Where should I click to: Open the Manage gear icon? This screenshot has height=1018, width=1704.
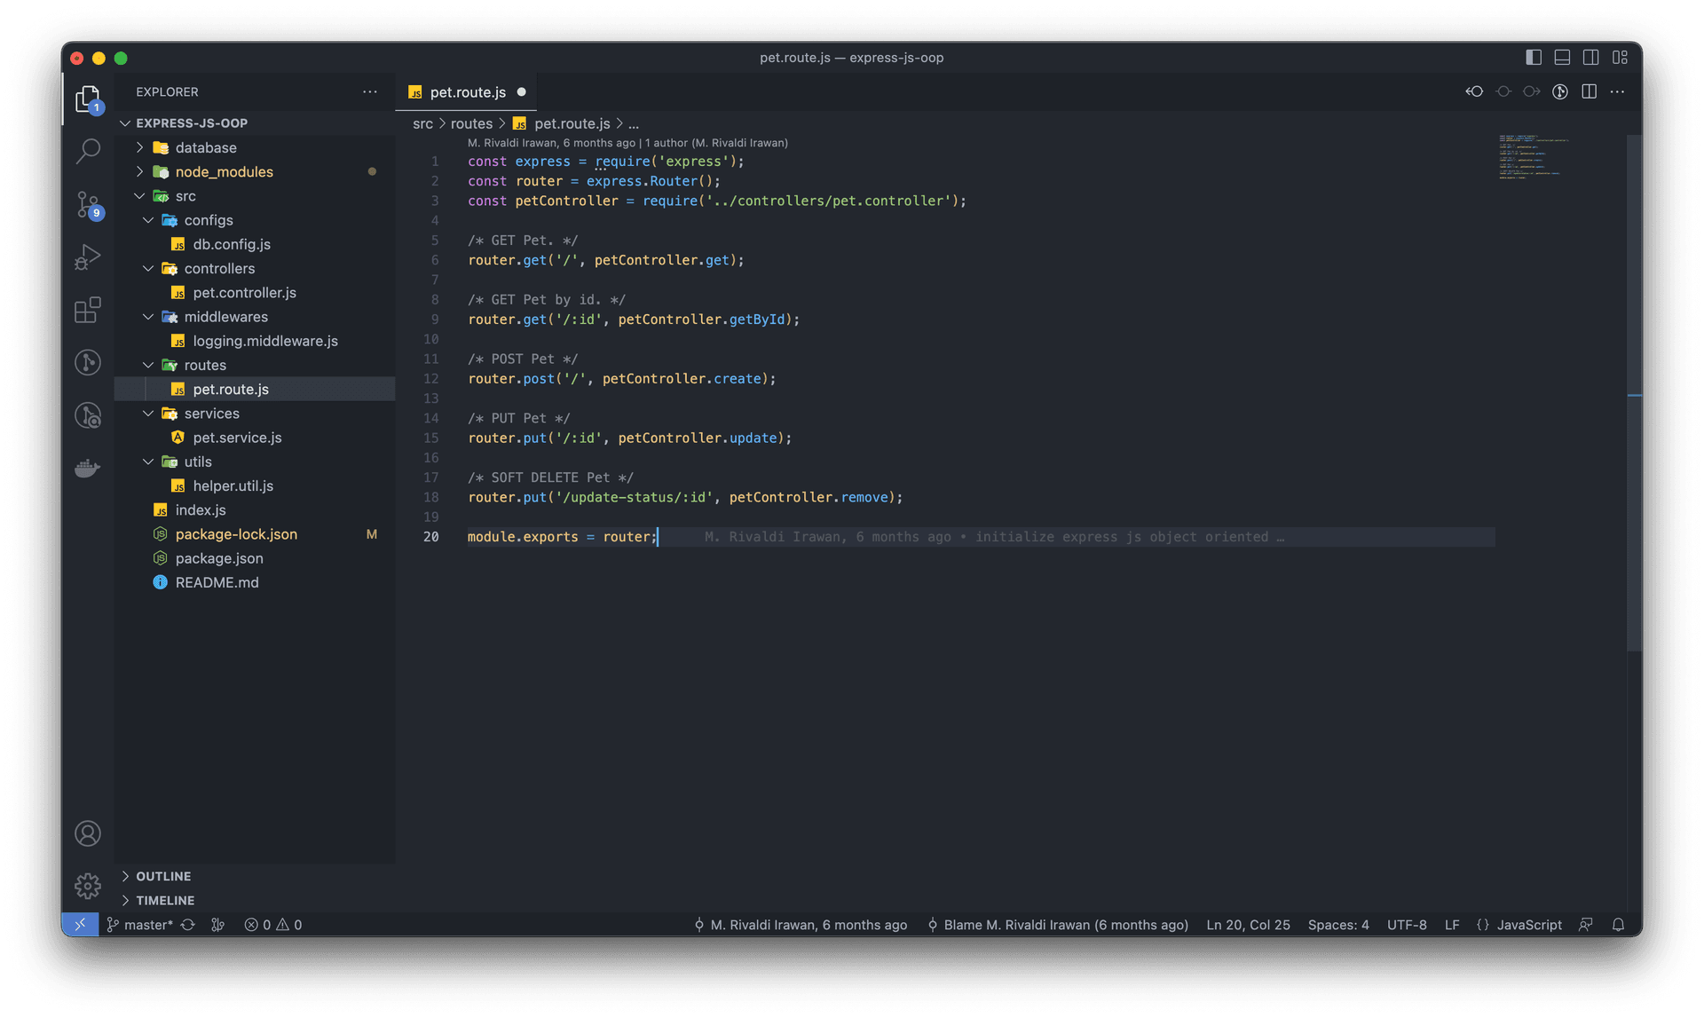pyautogui.click(x=88, y=886)
